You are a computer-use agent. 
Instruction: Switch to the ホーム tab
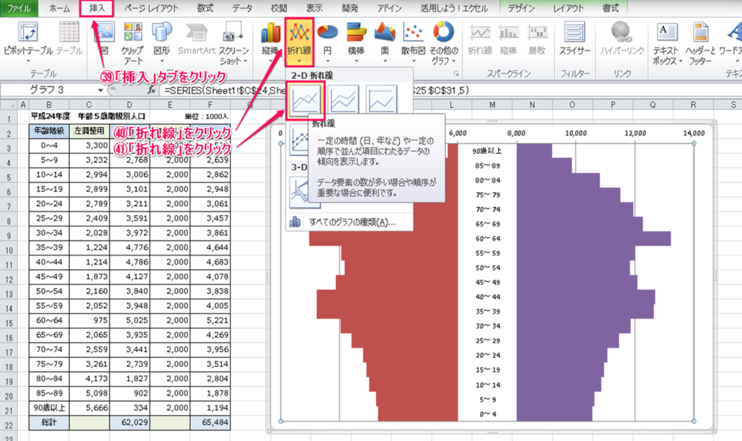coord(59,8)
